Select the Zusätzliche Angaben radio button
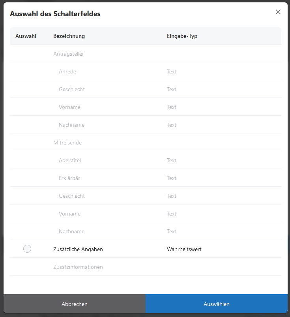The height and width of the screenshot is (317, 290). click(x=27, y=249)
